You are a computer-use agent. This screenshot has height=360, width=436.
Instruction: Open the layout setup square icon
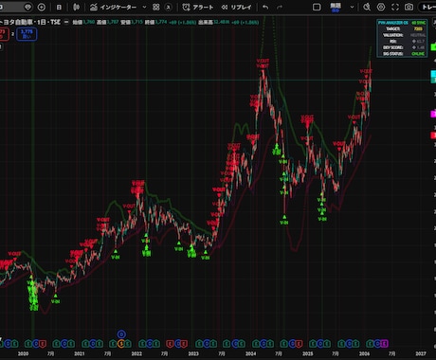317,7
